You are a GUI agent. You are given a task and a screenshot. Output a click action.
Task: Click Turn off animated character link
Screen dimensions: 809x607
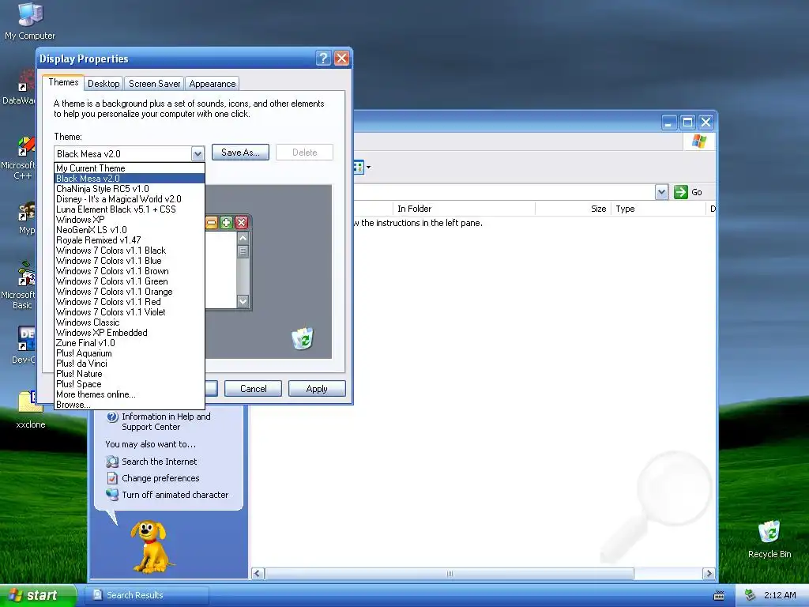(x=175, y=495)
